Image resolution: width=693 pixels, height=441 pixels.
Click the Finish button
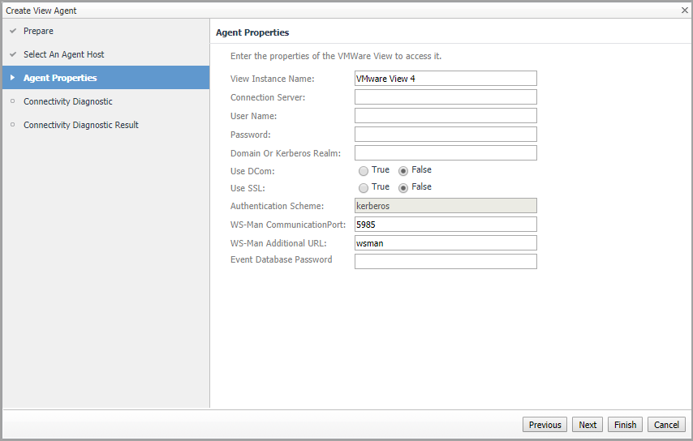[x=625, y=425]
